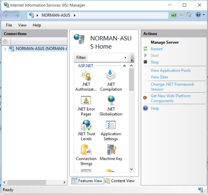Switch to Features View tab
The width and height of the screenshot is (208, 195).
pos(88,181)
